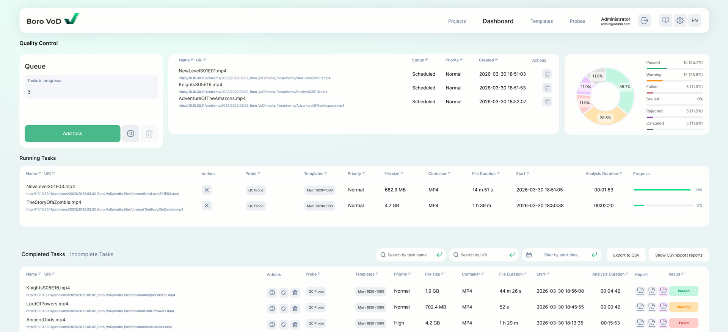Sort running tasks by File size column
728x332 pixels.
pyautogui.click(x=394, y=174)
